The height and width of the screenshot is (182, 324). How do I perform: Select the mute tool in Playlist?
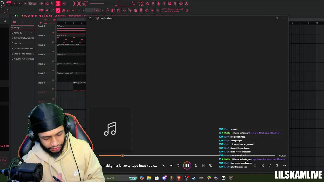[33, 16]
